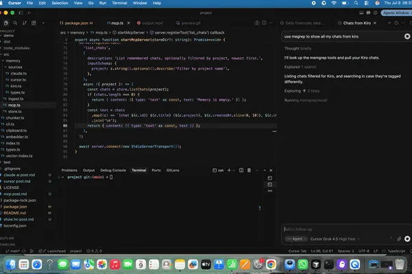Toggle the bottom panel layout icon
The height and width of the screenshot is (274, 412).
(x=361, y=12)
